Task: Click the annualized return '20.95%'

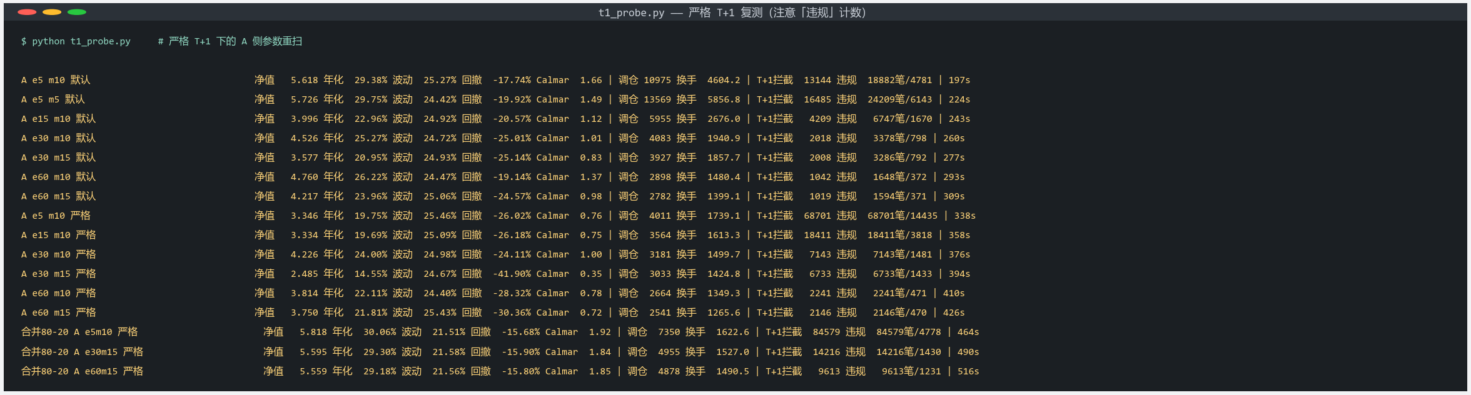Action: [x=371, y=157]
